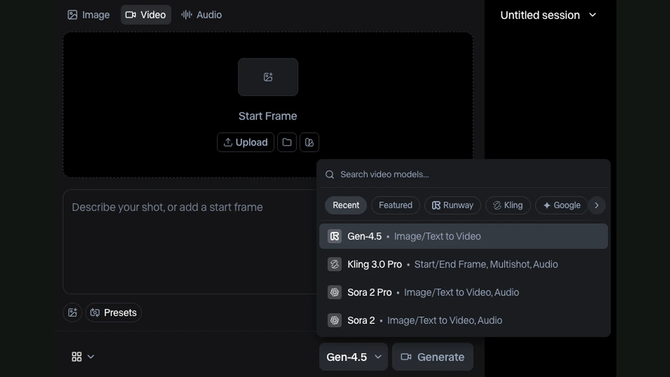The image size is (670, 377).
Task: Click the Kling logo in Kling 3.0 Pro row
Action: [335, 264]
